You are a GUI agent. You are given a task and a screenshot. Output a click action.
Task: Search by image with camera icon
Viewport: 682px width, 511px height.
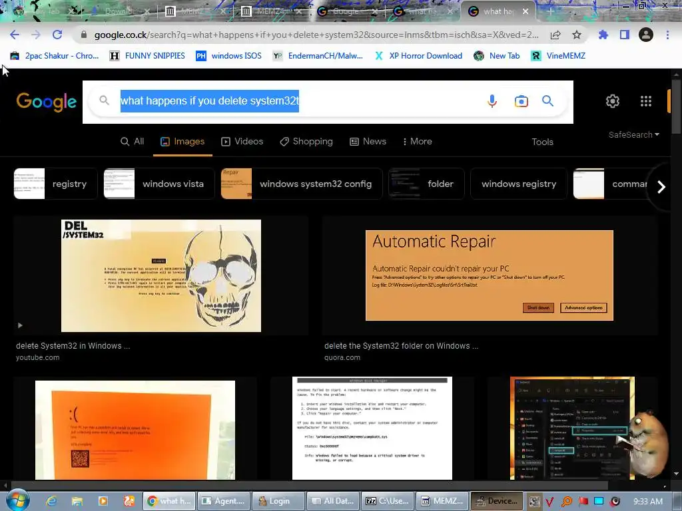pyautogui.click(x=521, y=101)
